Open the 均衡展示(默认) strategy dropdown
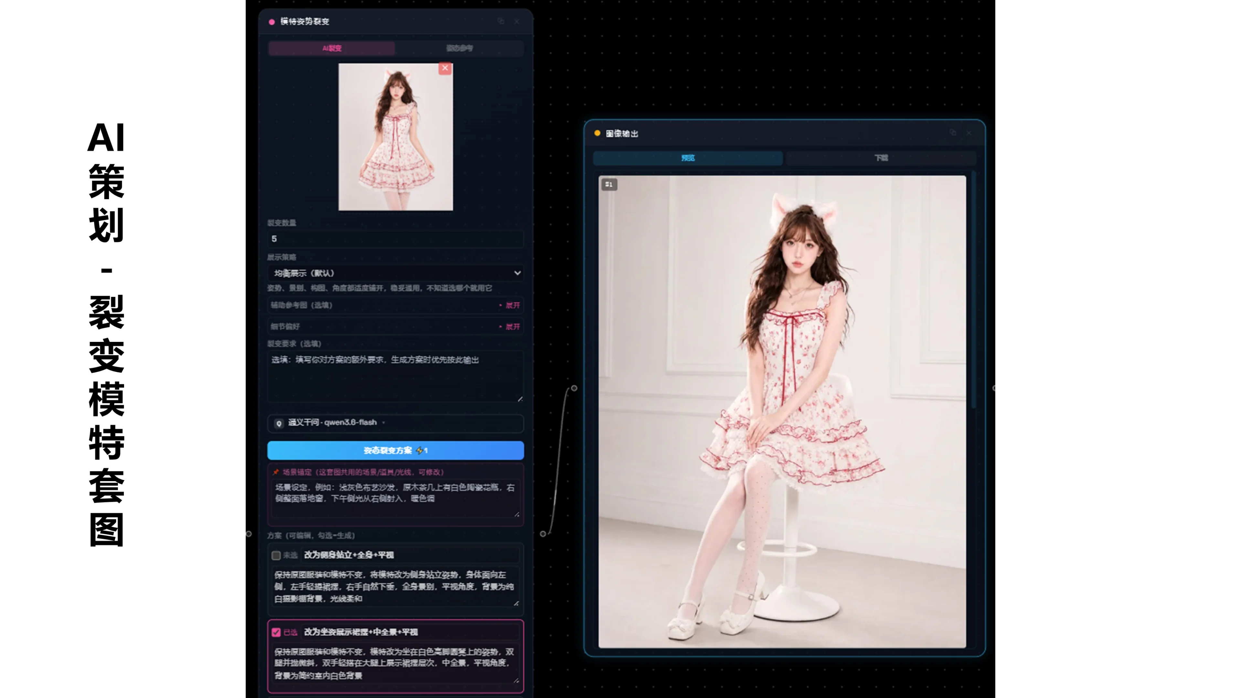Screen dimensions: 1241x698 tap(396, 273)
